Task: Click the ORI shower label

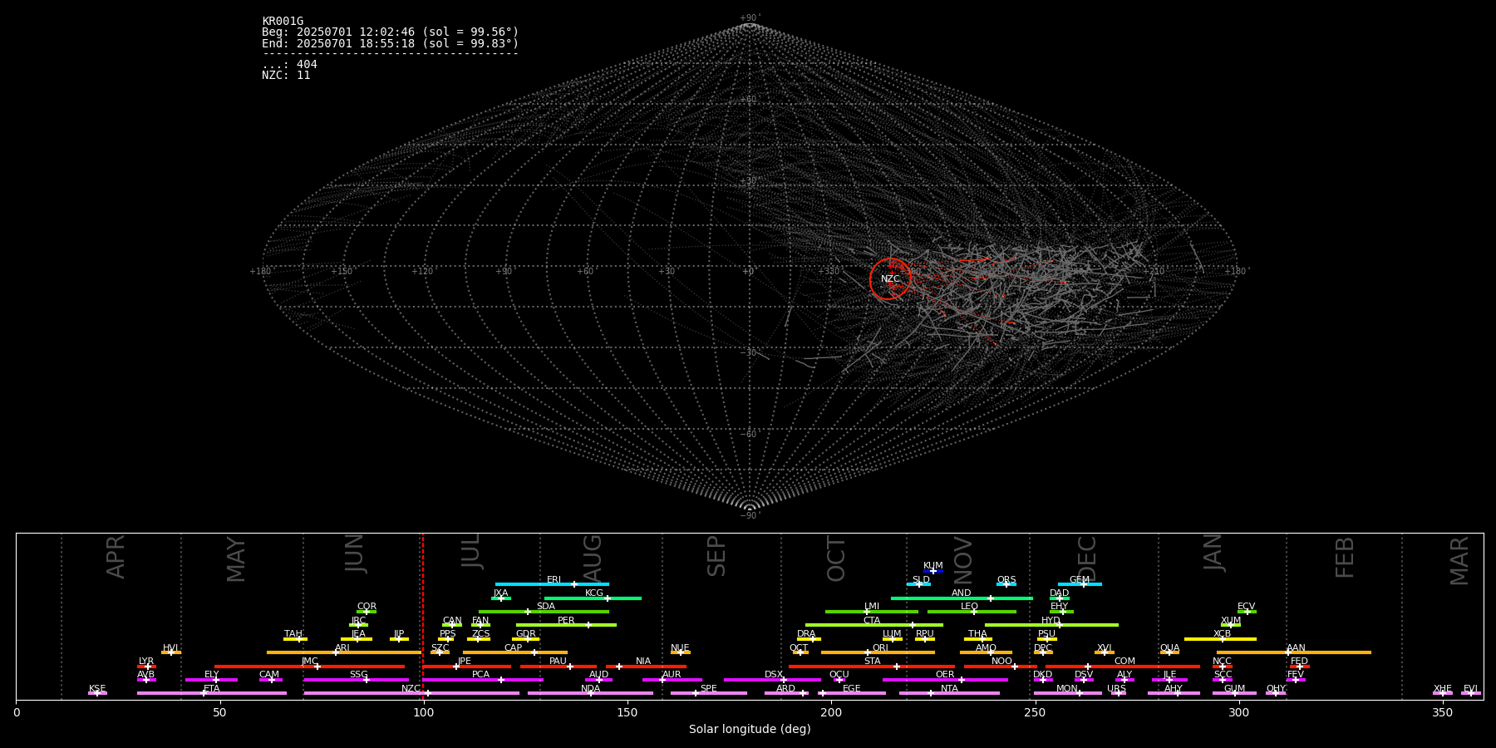Action: coord(880,648)
